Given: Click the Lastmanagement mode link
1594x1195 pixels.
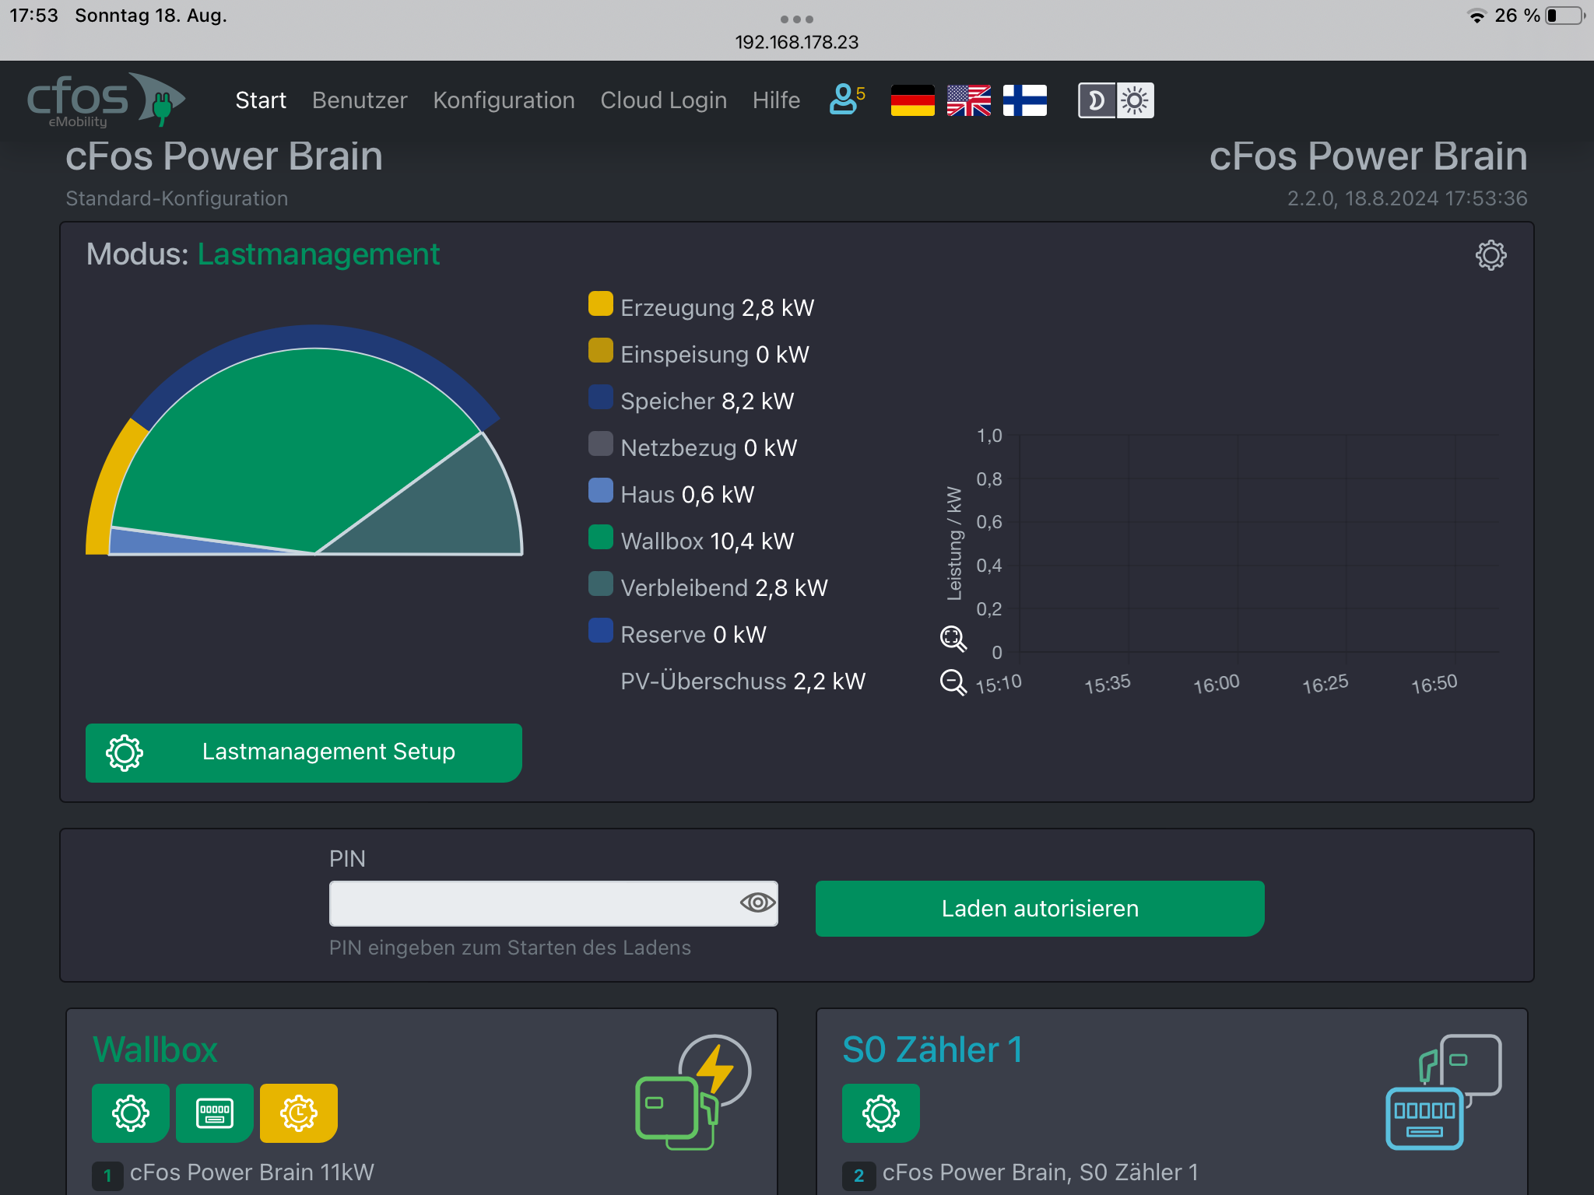Looking at the screenshot, I should 318,254.
